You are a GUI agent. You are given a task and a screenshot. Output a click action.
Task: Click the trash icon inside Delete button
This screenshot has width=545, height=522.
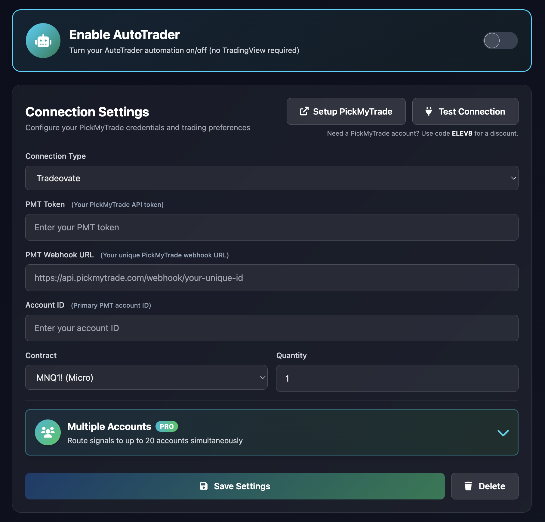tap(468, 486)
